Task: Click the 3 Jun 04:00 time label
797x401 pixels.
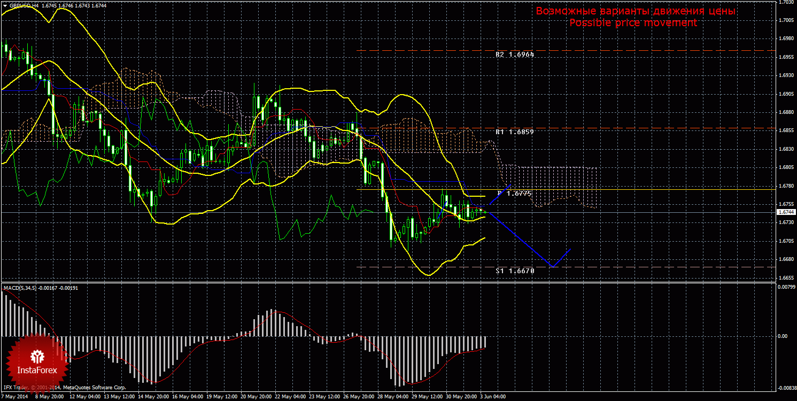Action: (x=494, y=397)
